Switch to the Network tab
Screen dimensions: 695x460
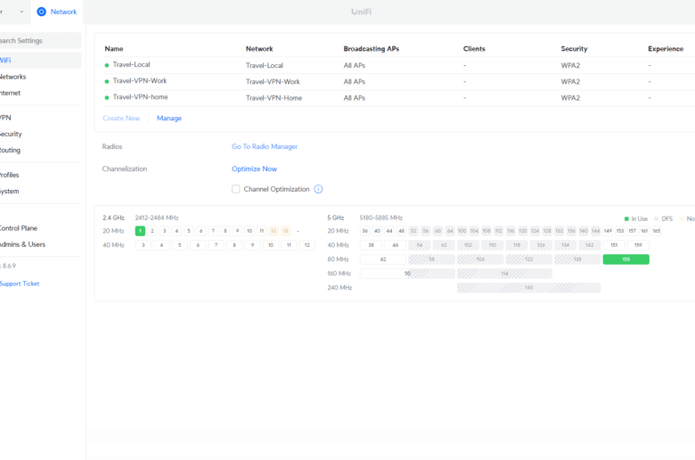click(57, 12)
